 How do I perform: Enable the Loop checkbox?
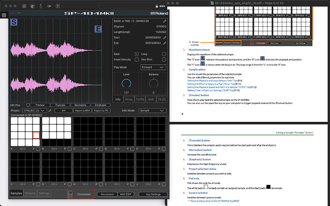164,54
